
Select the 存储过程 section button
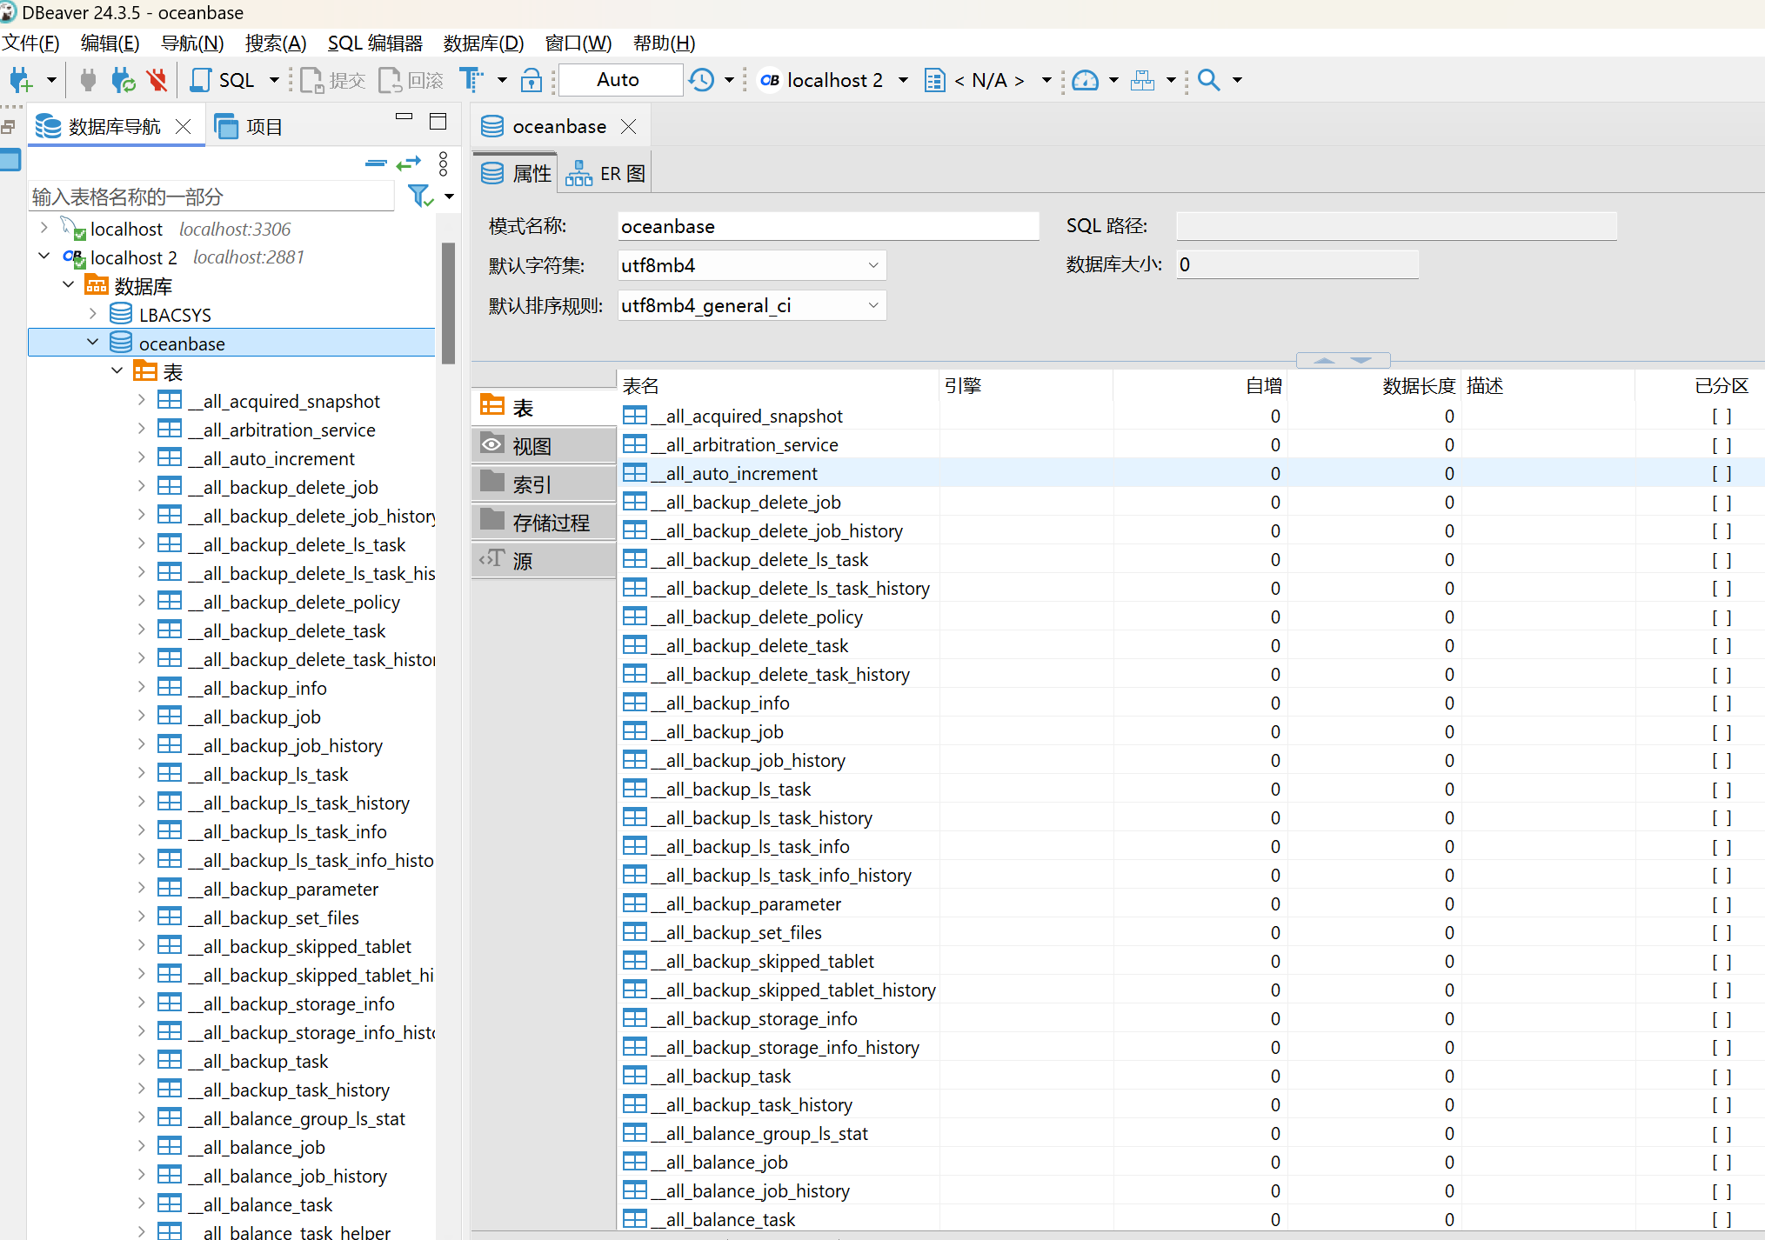point(544,523)
